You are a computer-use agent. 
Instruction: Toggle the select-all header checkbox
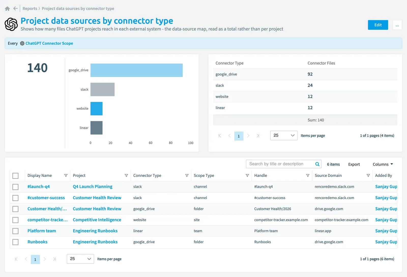click(16, 176)
